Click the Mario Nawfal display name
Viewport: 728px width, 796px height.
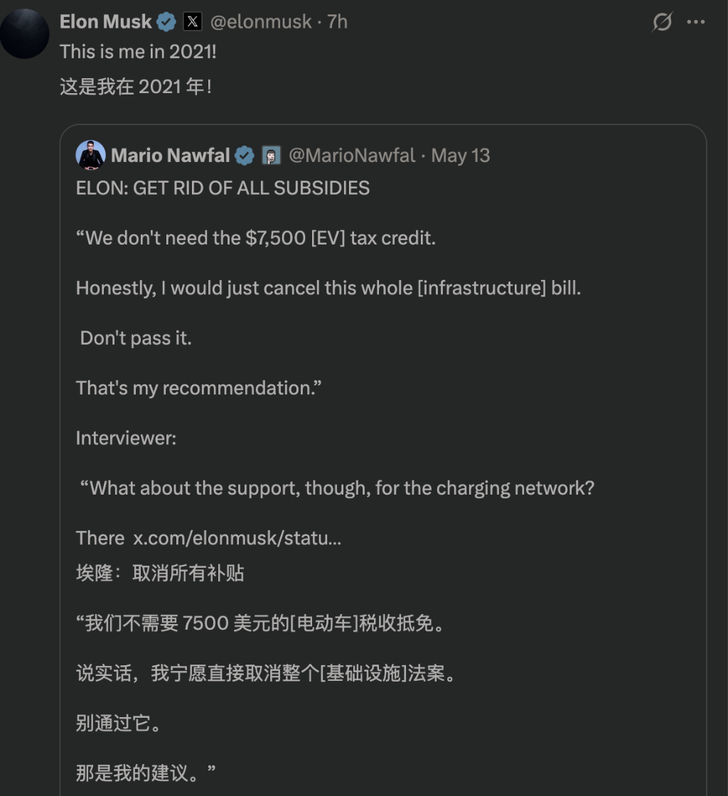171,155
